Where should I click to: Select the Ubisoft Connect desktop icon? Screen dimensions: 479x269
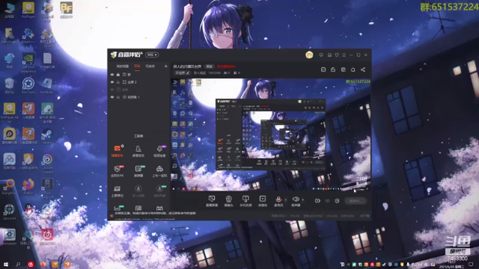(x=47, y=164)
